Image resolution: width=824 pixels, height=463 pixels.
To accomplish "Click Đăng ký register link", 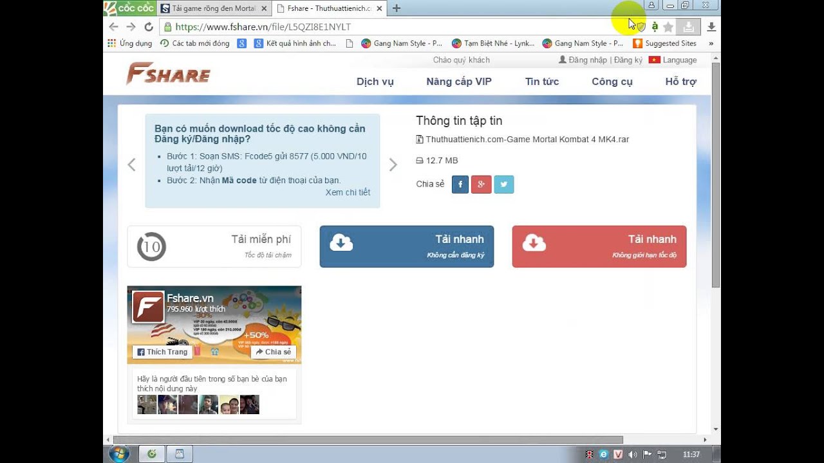I will point(628,60).
